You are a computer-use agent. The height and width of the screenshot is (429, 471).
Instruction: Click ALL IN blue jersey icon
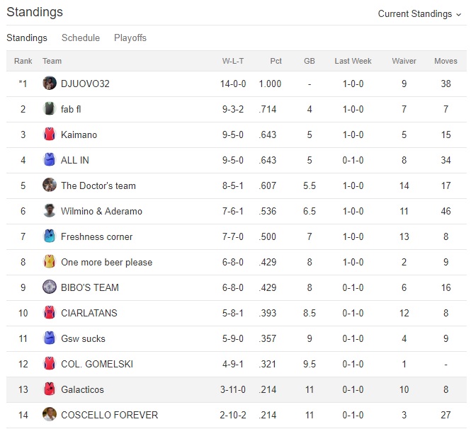50,160
